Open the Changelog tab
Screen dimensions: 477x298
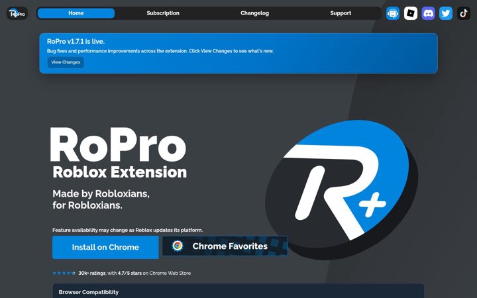[x=254, y=13]
